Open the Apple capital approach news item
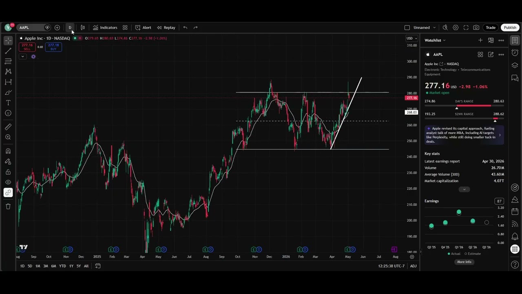522x294 pixels. (x=464, y=135)
